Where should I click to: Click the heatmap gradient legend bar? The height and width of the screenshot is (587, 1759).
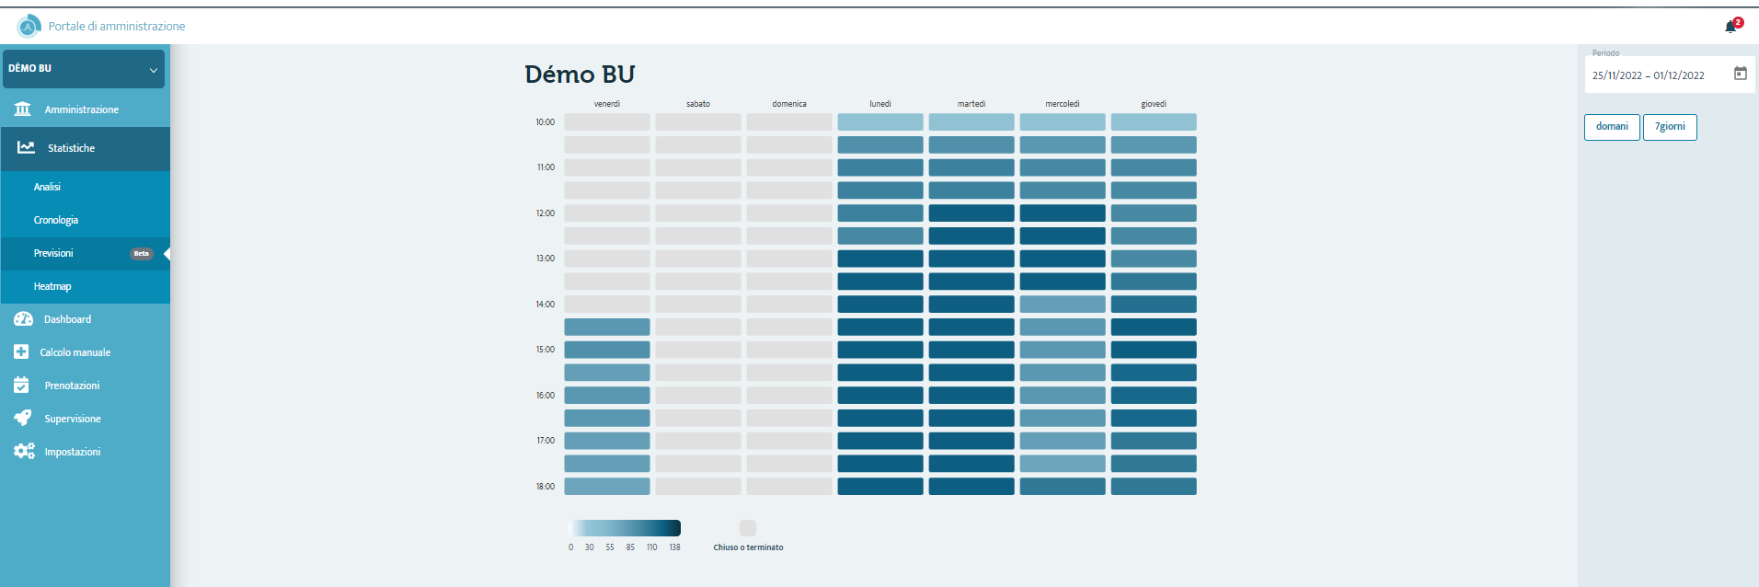click(625, 528)
